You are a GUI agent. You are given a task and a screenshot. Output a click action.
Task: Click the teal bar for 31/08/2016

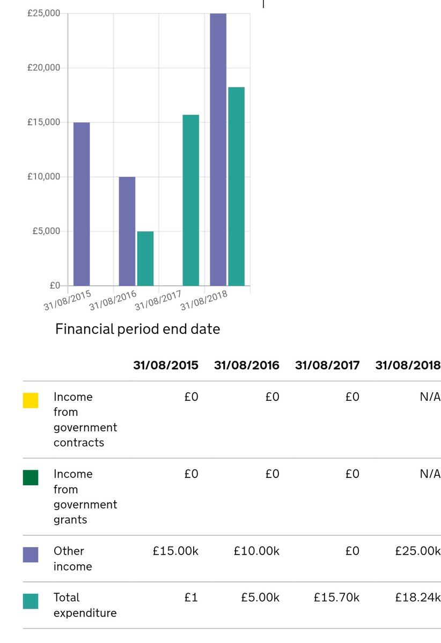(x=145, y=257)
